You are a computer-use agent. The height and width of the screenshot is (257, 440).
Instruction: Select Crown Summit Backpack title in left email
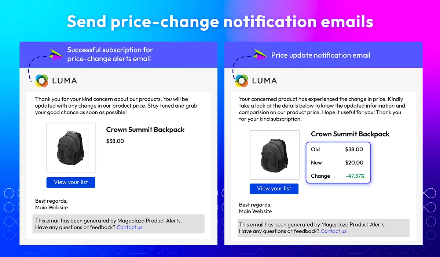[145, 130]
